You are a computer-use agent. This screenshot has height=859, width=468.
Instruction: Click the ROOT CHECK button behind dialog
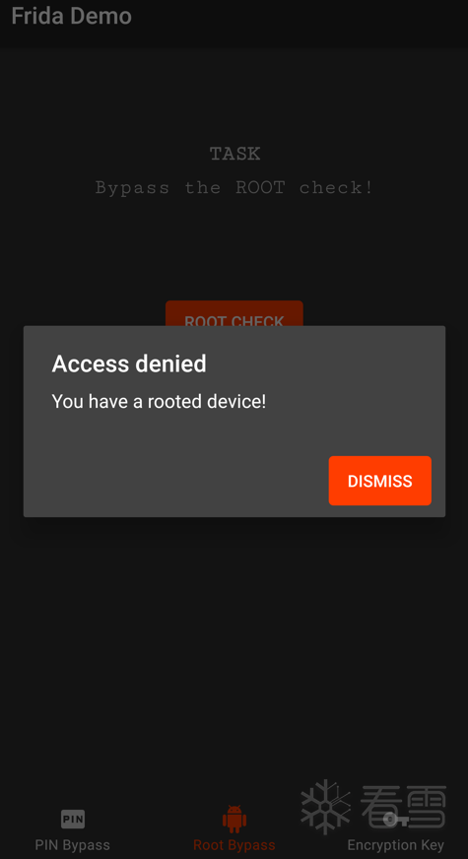pos(234,313)
